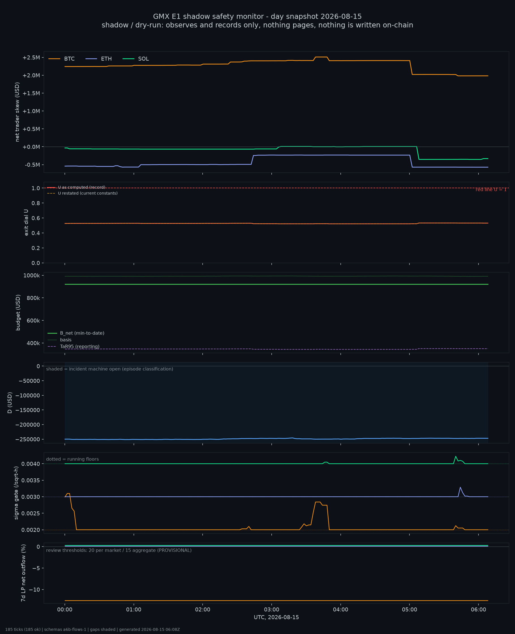Click the "−10" LP outflow tick label
This screenshot has height=634, width=515.
coord(35,590)
